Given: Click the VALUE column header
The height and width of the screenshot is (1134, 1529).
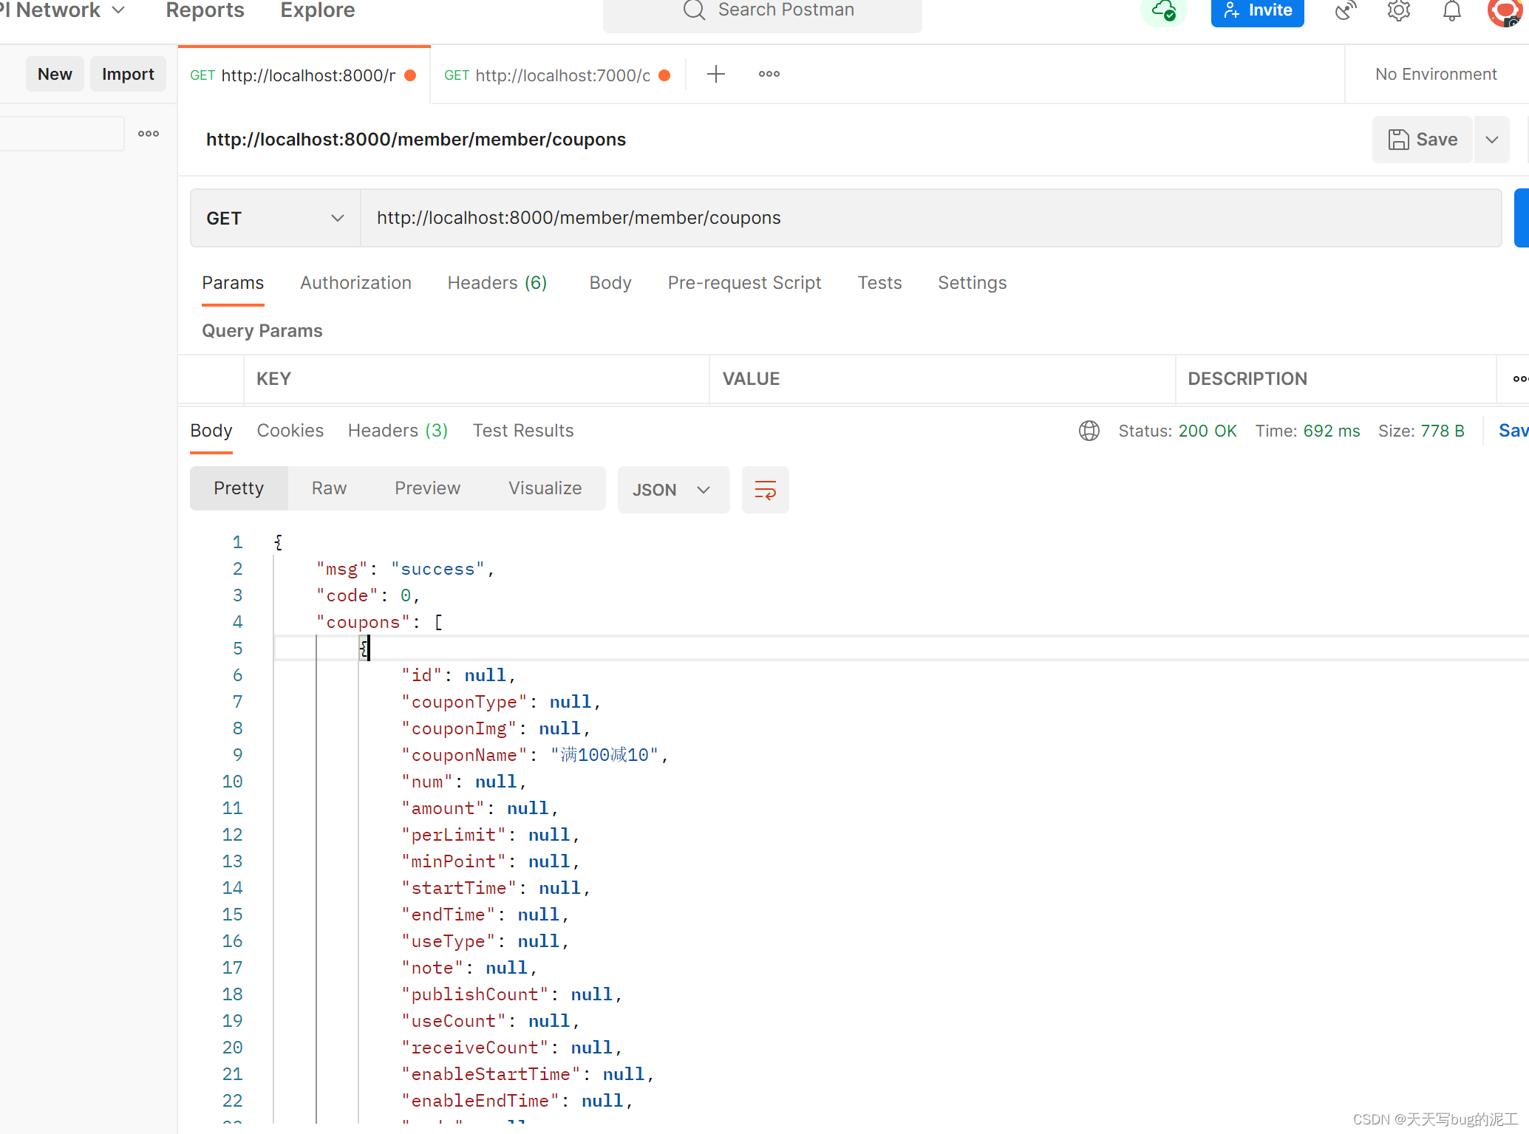Looking at the screenshot, I should coord(751,379).
